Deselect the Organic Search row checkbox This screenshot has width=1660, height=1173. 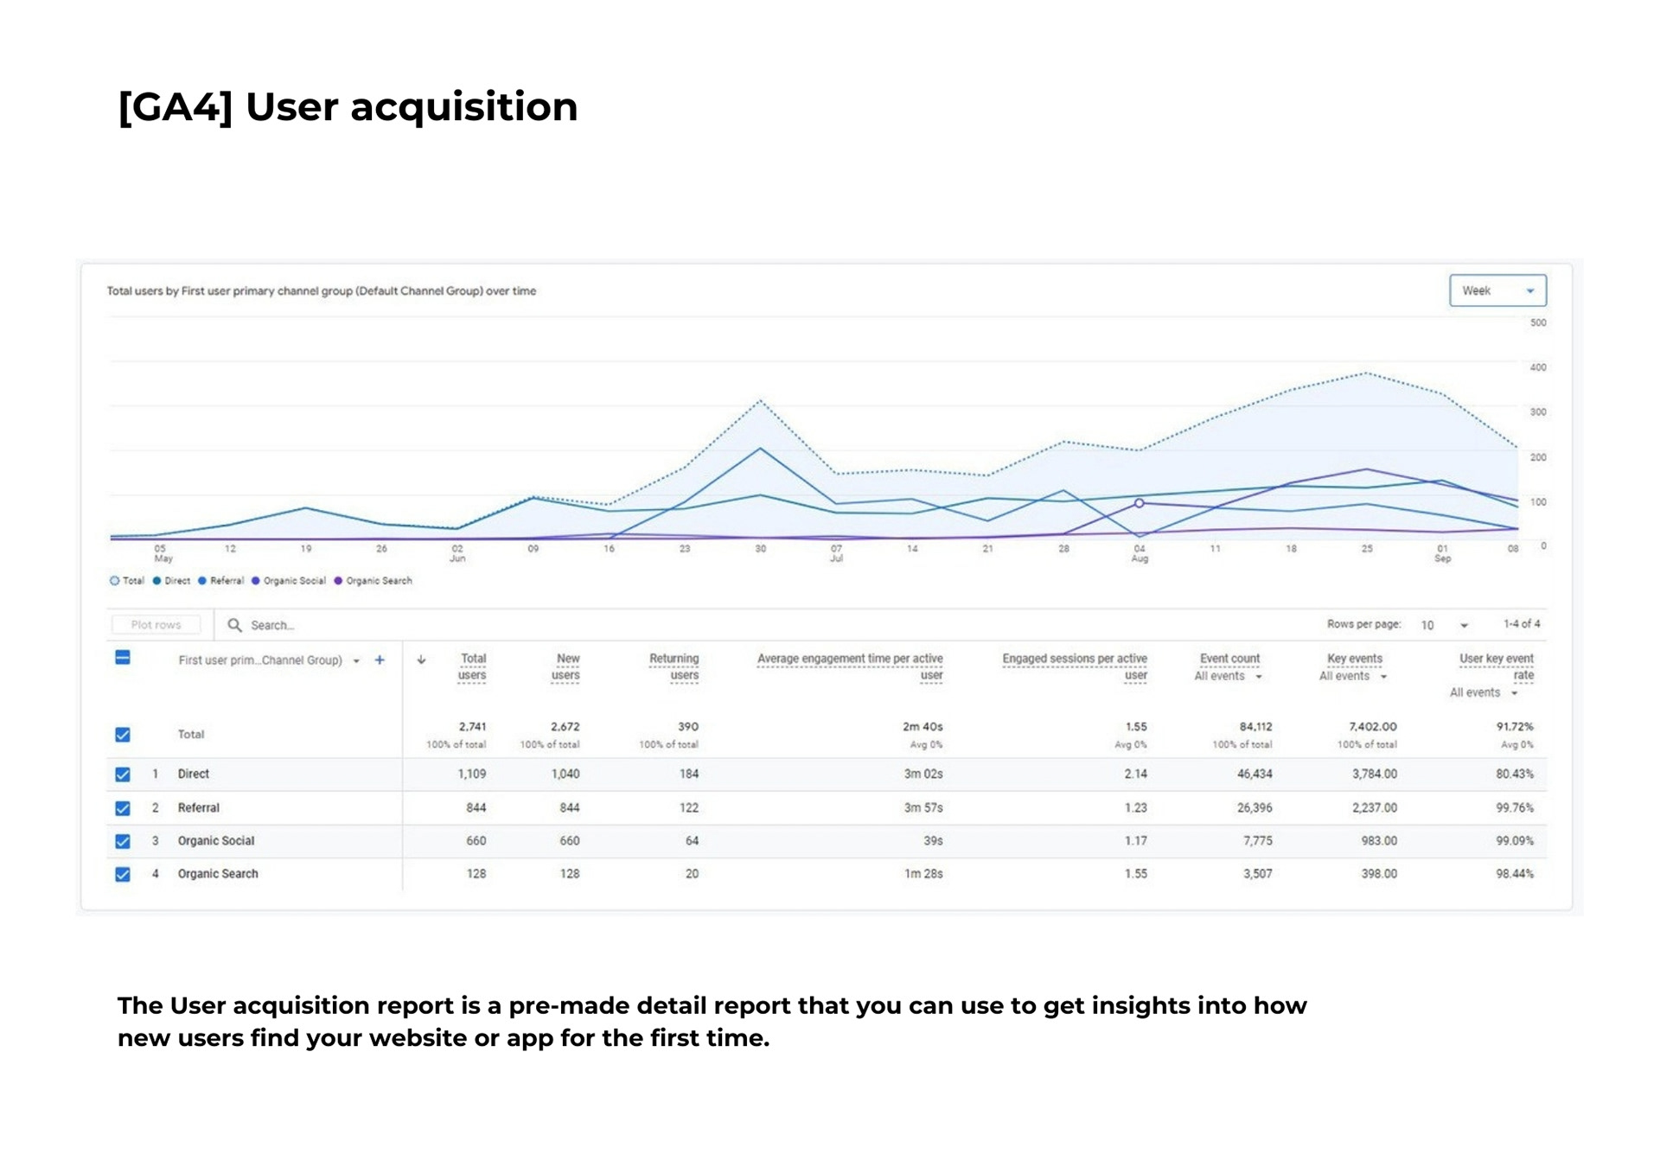coord(123,874)
